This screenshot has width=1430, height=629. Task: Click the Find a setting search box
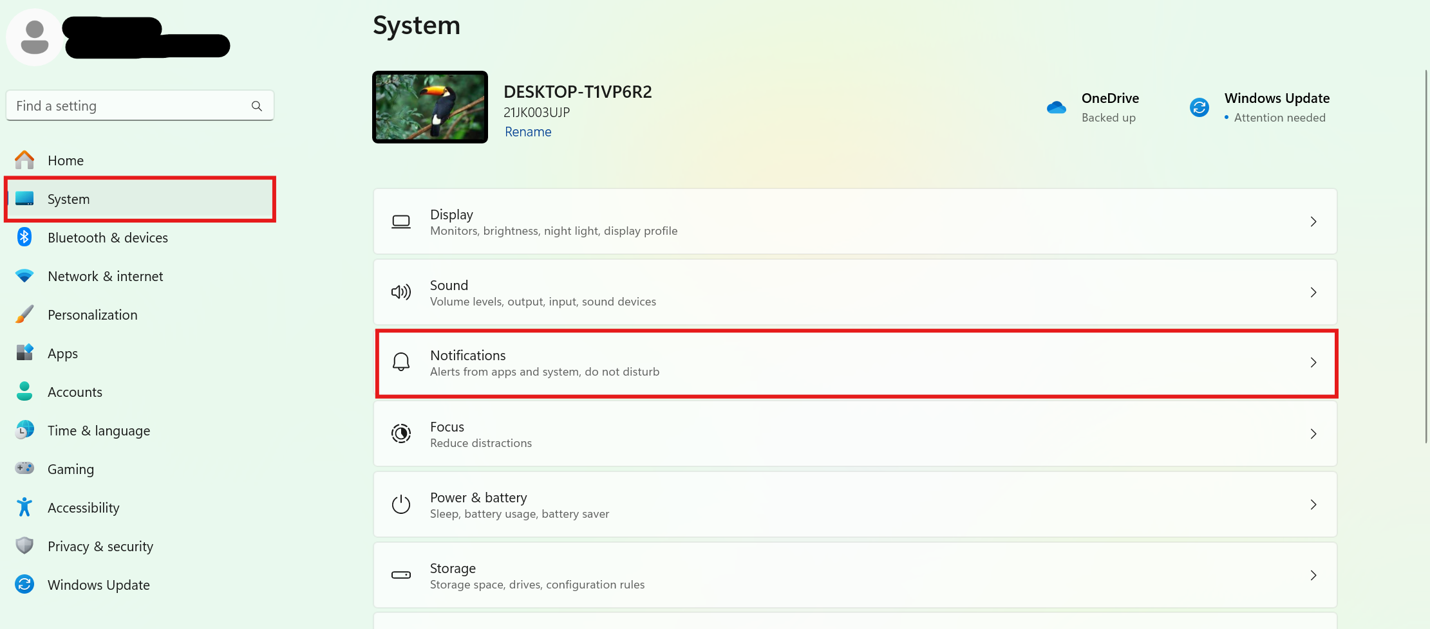coord(129,106)
